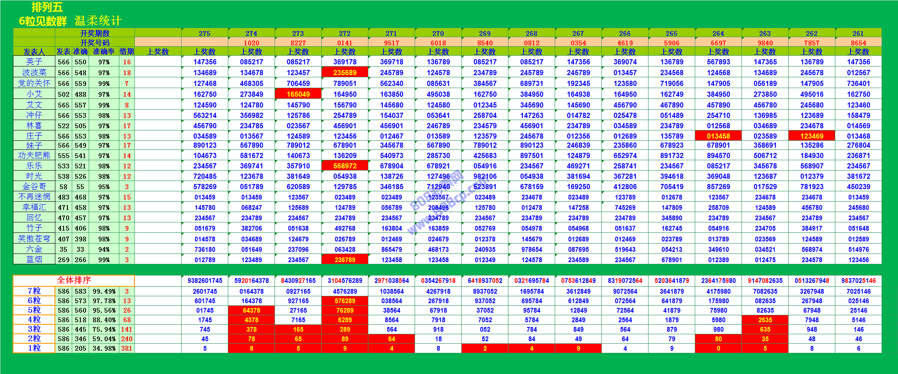
Task: Open the 功夫肥熊 author row
Action: [x=34, y=155]
